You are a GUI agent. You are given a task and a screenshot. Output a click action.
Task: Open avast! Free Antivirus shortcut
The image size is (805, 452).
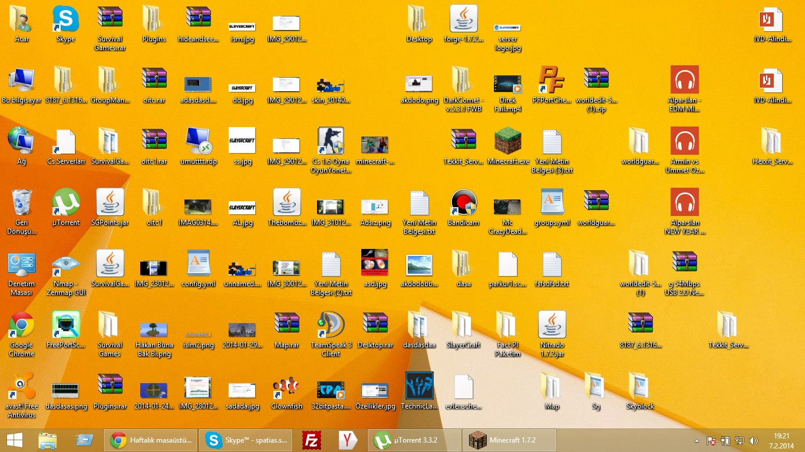(x=22, y=395)
